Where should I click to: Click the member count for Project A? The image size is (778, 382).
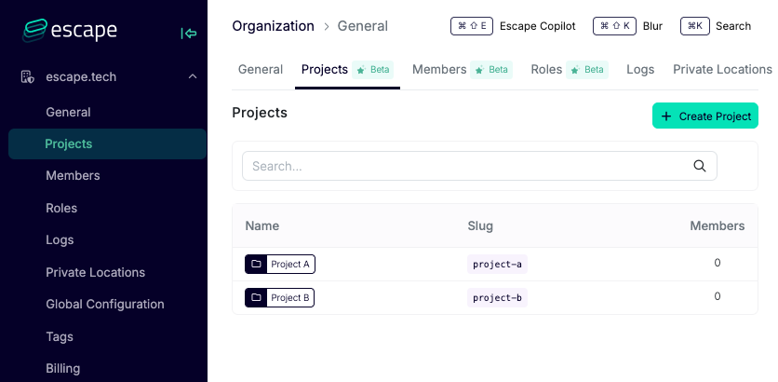pyautogui.click(x=718, y=263)
